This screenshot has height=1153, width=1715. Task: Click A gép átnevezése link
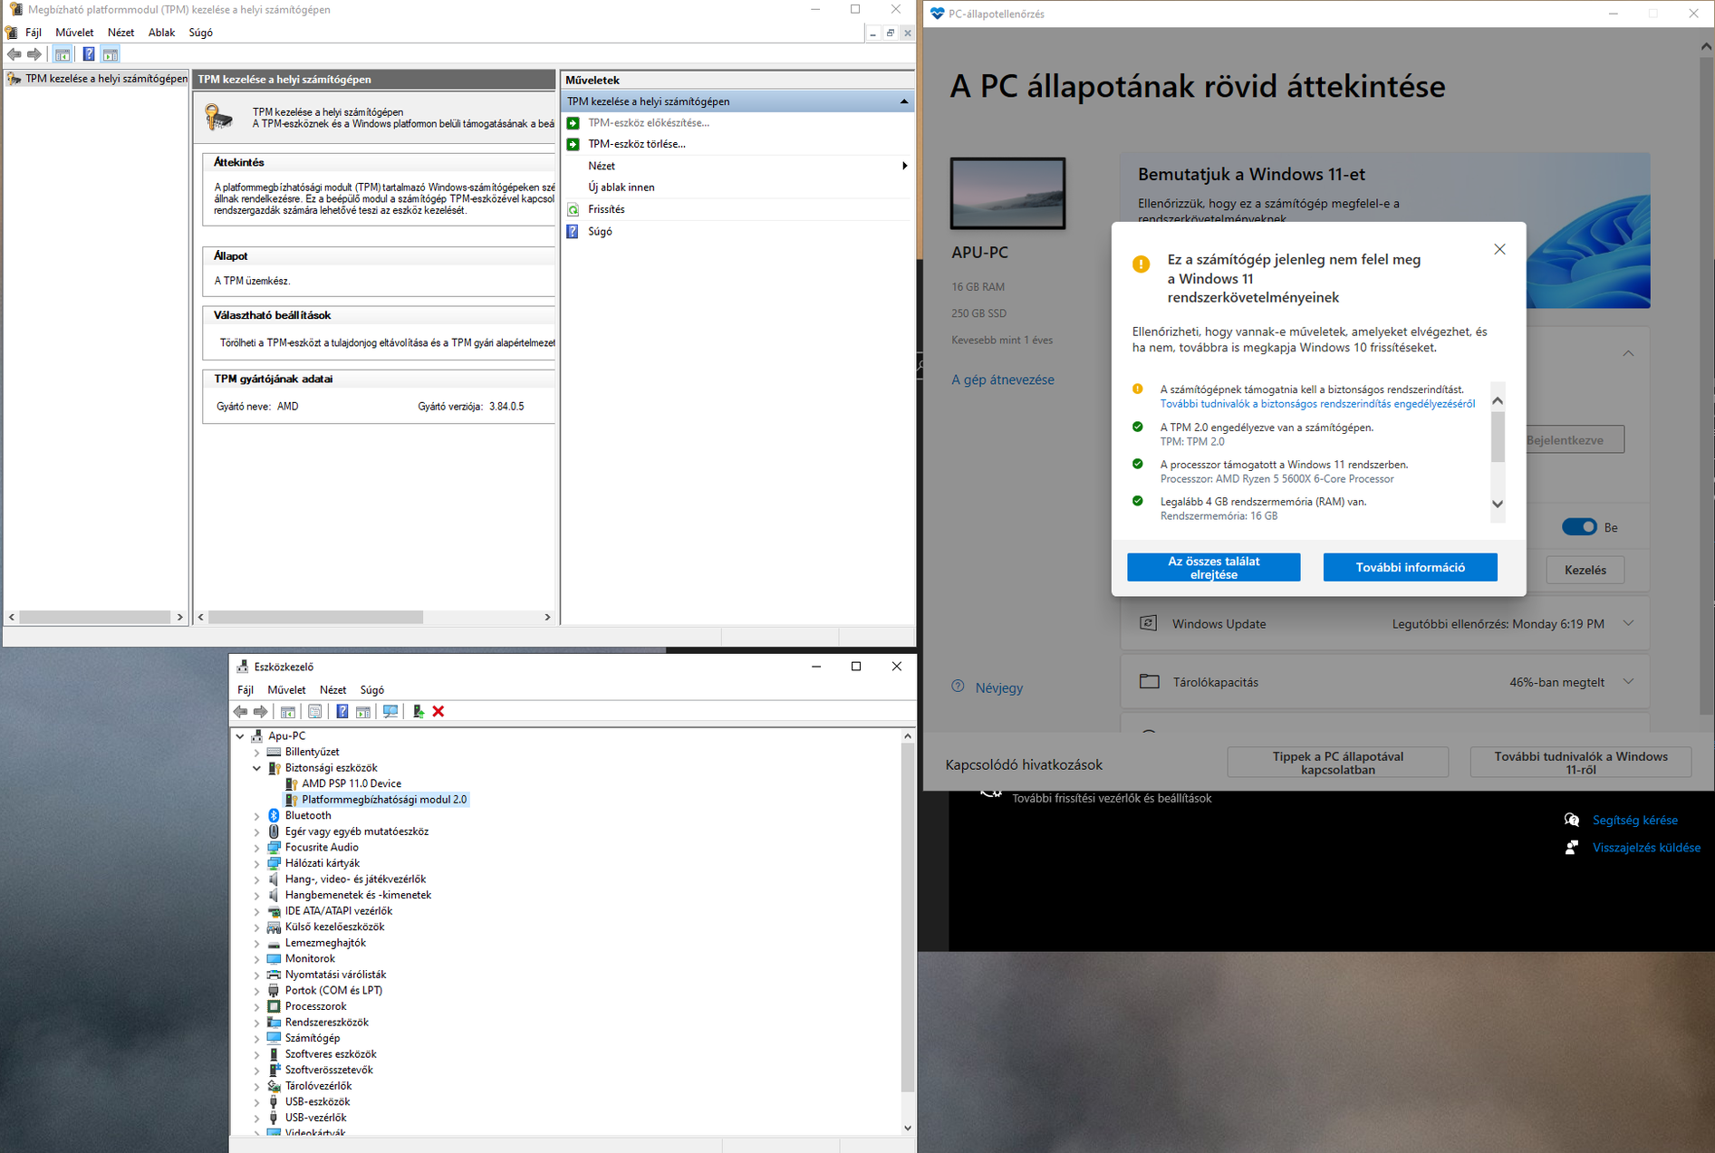[1003, 380]
